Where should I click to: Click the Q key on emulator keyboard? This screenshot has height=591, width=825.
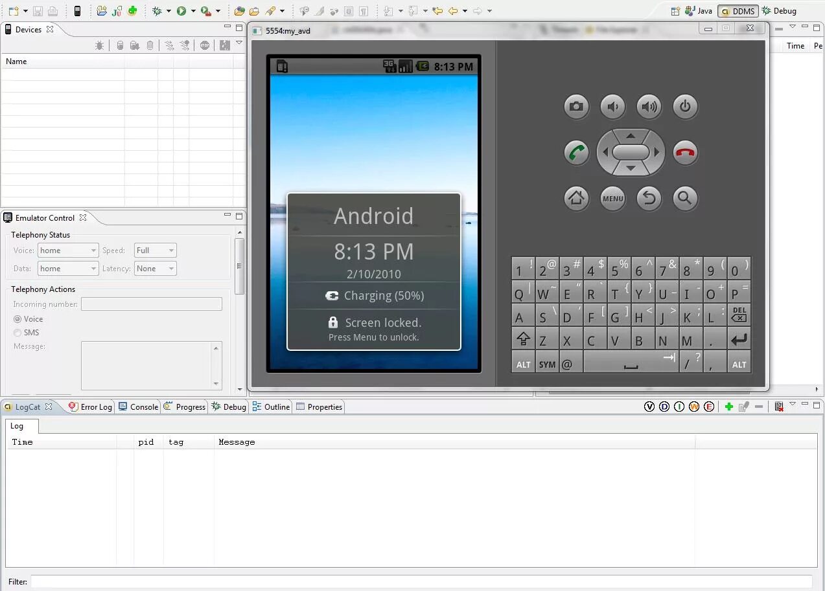pyautogui.click(x=523, y=291)
